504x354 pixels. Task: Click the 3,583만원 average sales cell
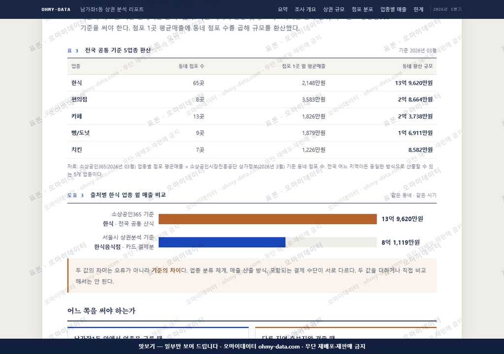[x=314, y=99]
